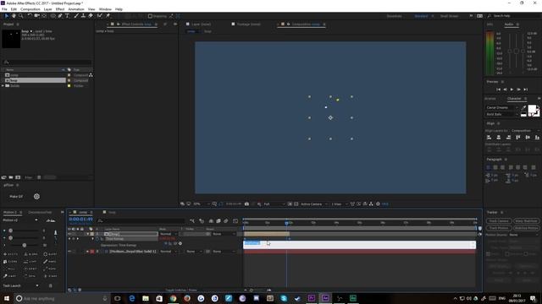Open the File menu
This screenshot has height=304, width=542.
[4, 9]
